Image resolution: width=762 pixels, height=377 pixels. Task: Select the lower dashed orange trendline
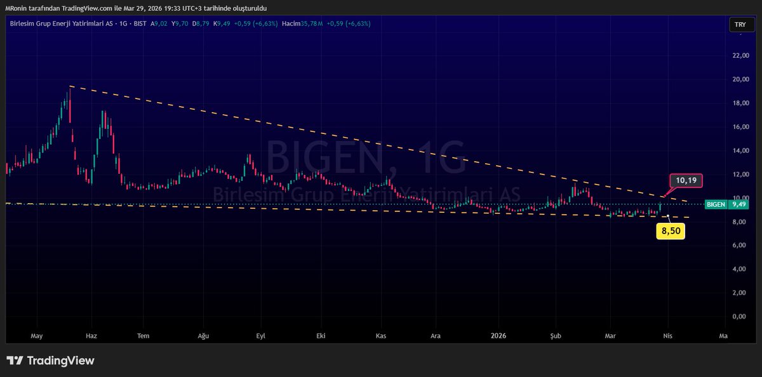(x=346, y=211)
